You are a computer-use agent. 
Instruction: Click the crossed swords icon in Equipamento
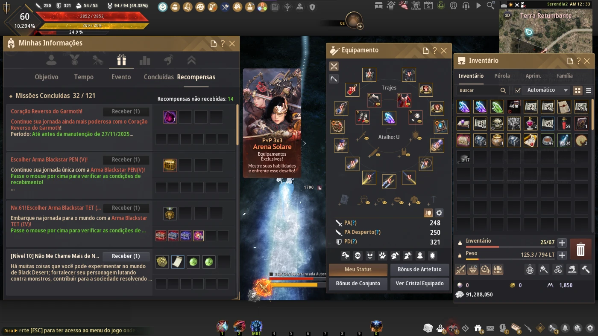(x=334, y=66)
